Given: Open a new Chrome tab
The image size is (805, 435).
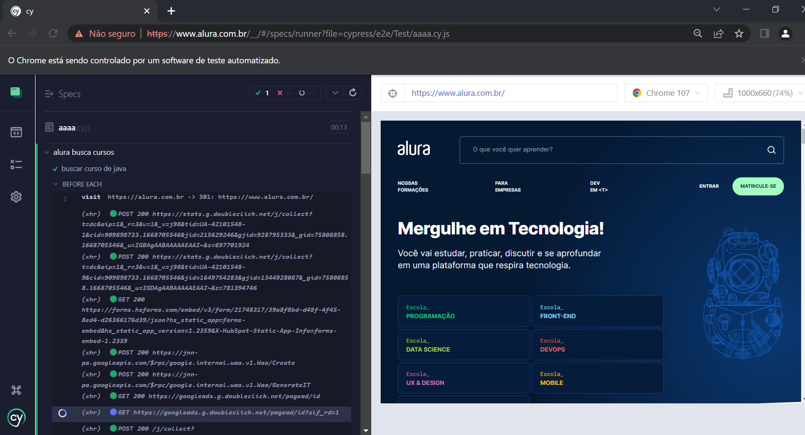Looking at the screenshot, I should tap(171, 11).
